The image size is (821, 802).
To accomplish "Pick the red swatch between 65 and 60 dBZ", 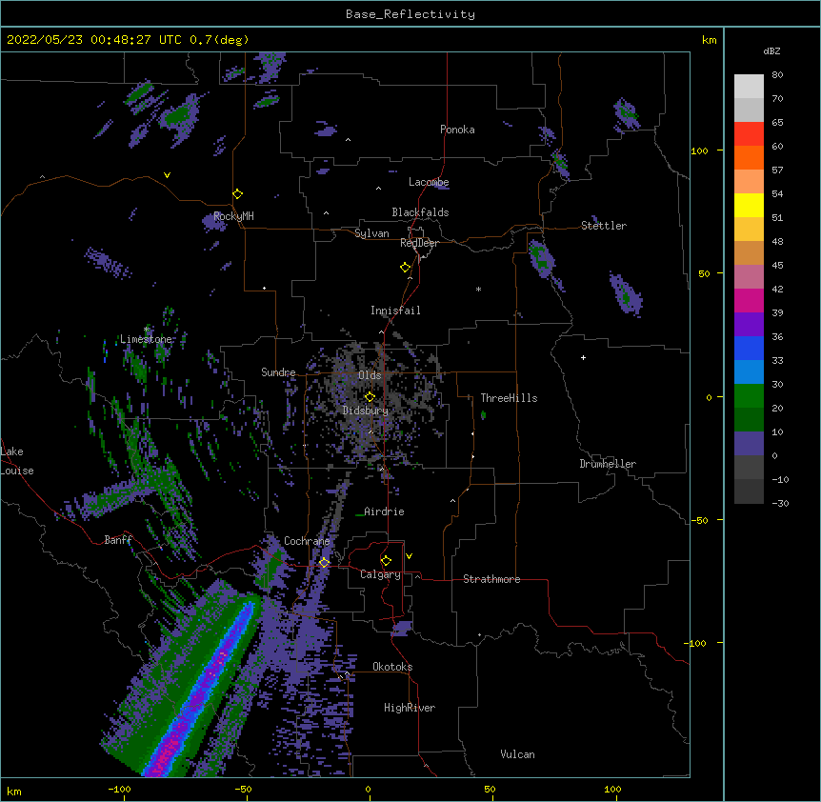I will (x=749, y=134).
